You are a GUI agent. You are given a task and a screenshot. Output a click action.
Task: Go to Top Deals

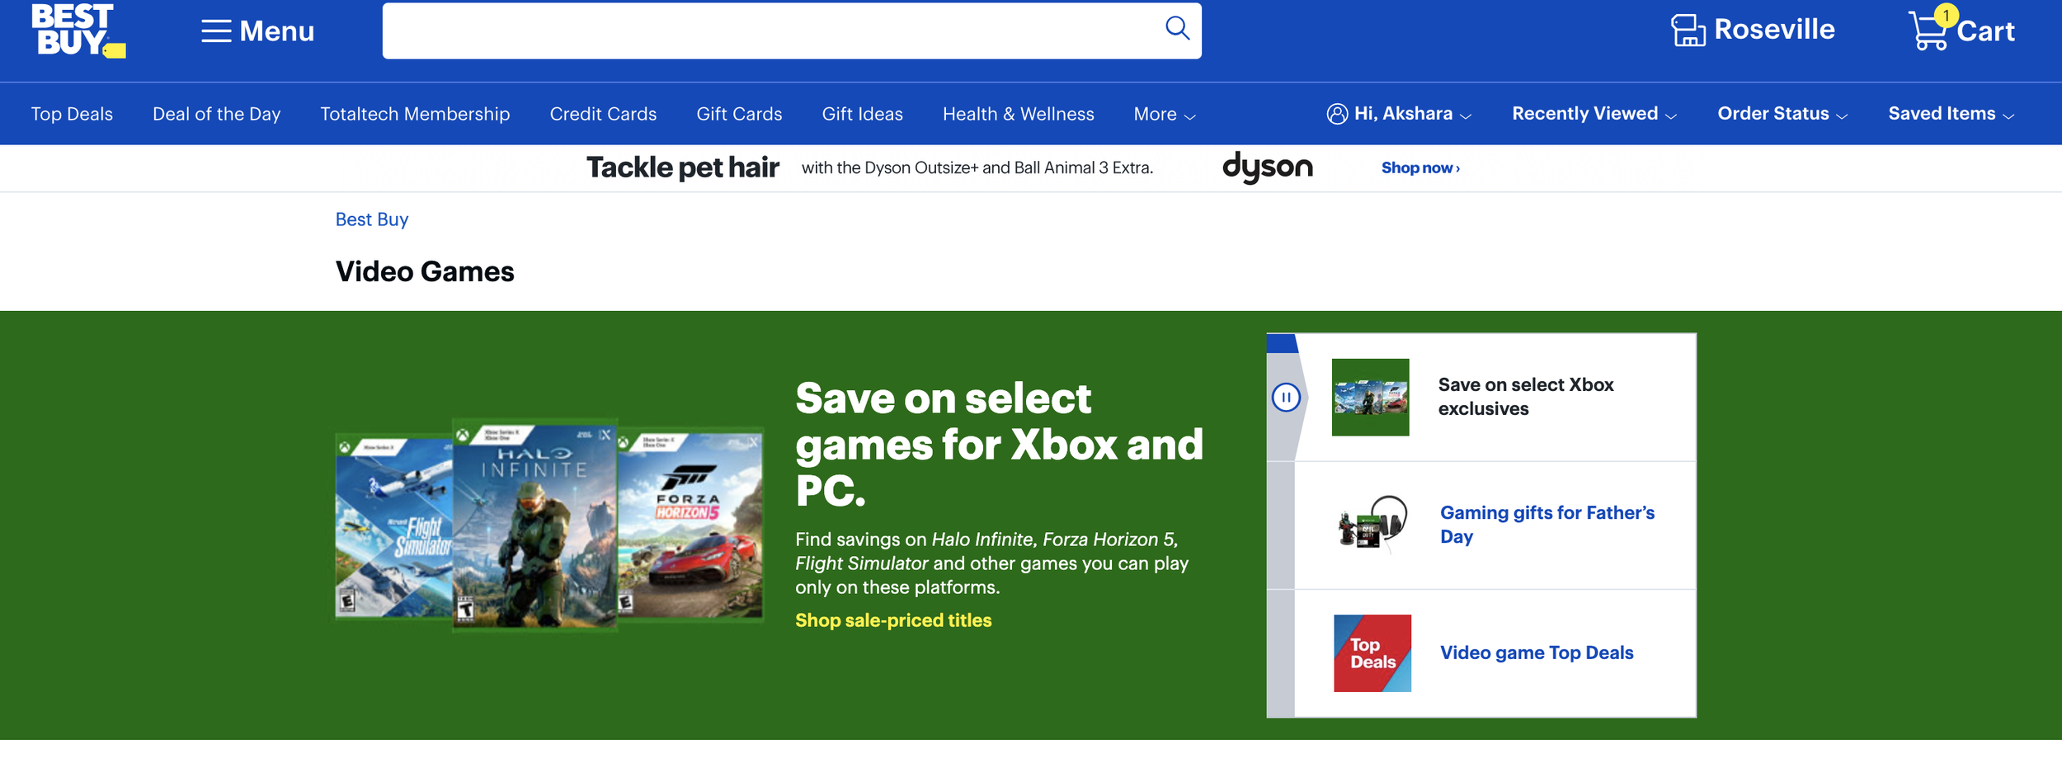pyautogui.click(x=72, y=114)
